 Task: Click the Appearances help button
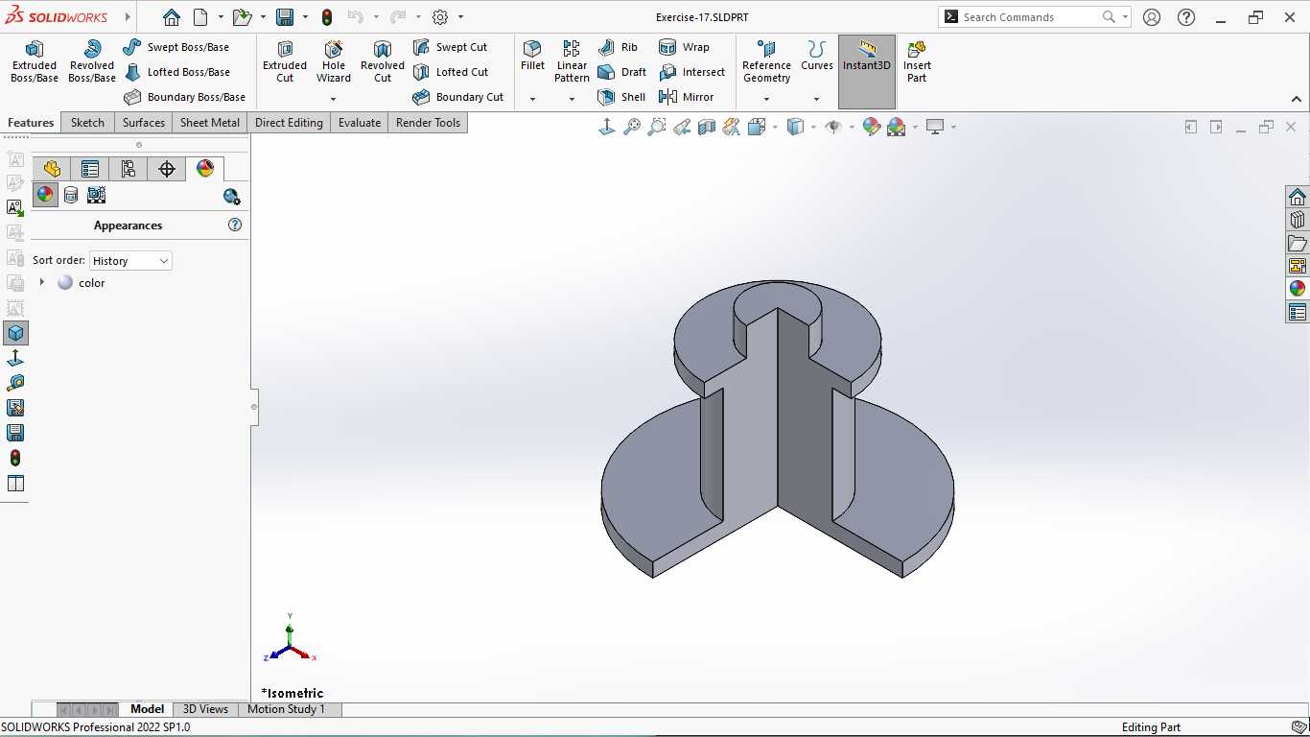(235, 225)
